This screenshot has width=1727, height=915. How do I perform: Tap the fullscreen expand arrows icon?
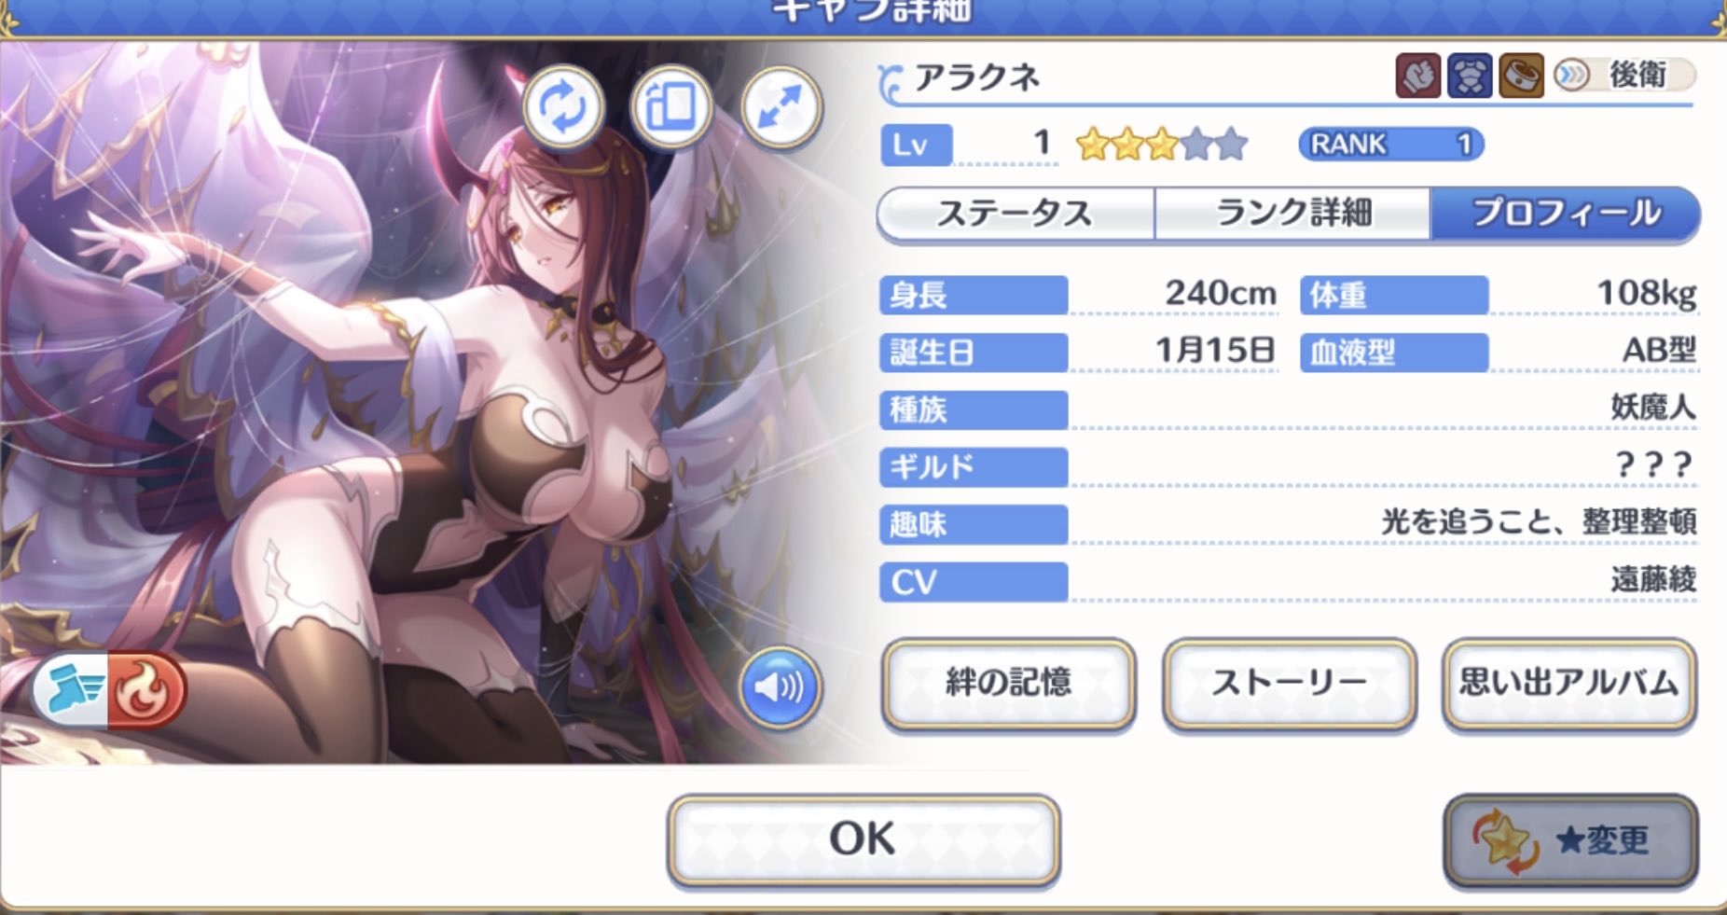(x=781, y=108)
